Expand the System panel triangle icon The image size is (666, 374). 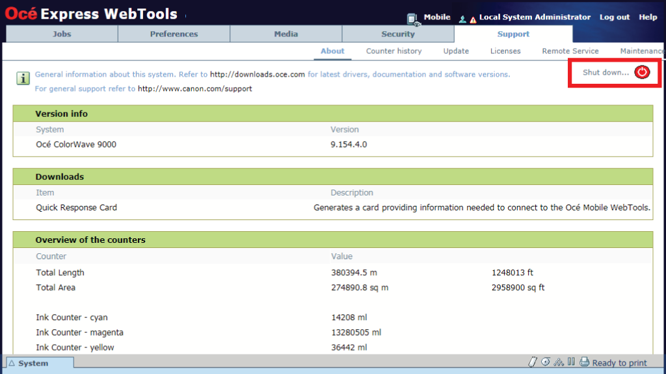click(x=12, y=363)
